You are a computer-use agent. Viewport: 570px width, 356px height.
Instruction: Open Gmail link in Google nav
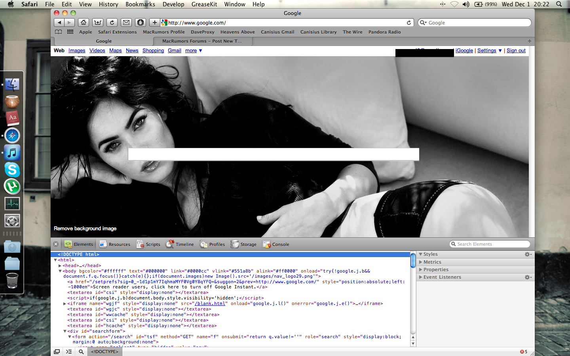point(175,51)
